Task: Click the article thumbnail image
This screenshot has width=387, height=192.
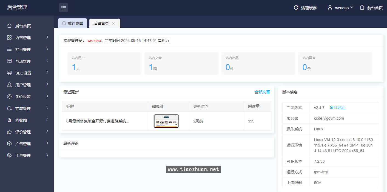Action: (166, 121)
